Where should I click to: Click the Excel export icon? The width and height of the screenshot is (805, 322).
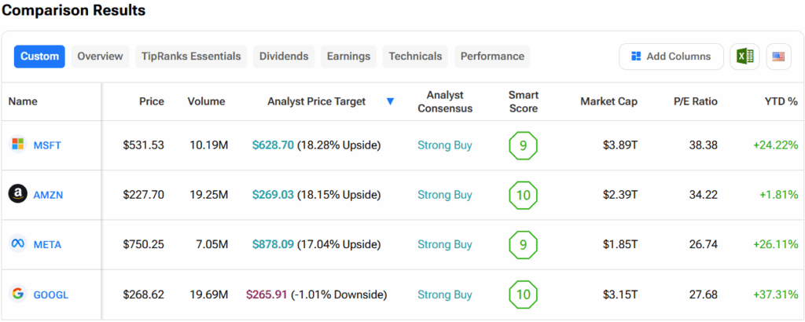(x=744, y=57)
